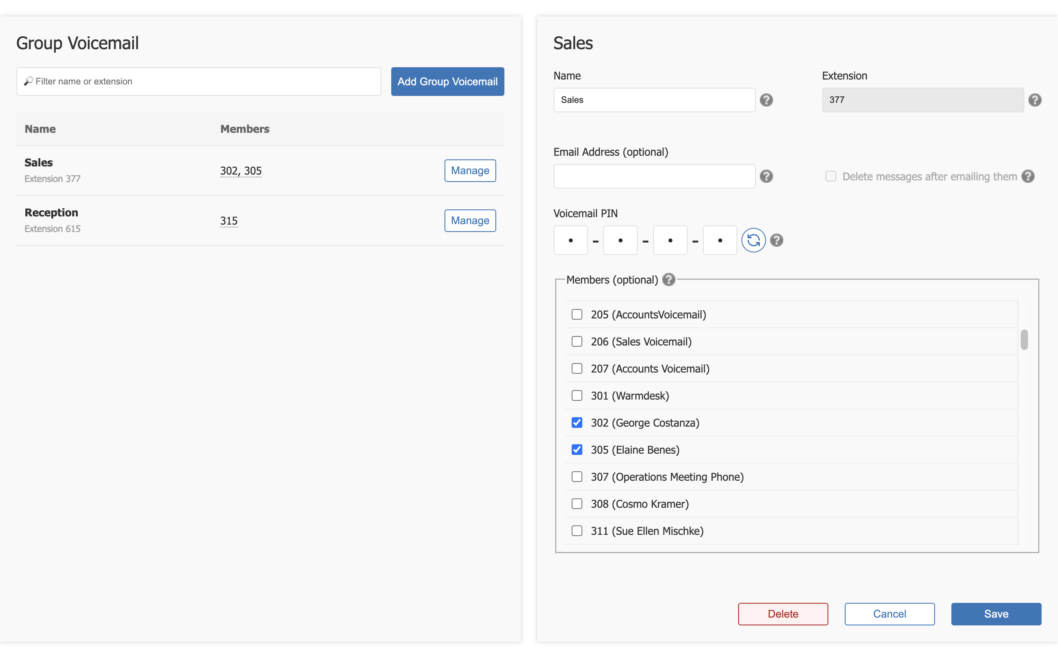1058x659 pixels.
Task: Click the Extension field showing 377
Action: (923, 100)
